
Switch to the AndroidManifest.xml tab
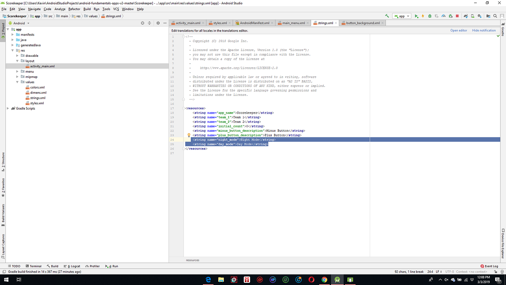pyautogui.click(x=254, y=22)
